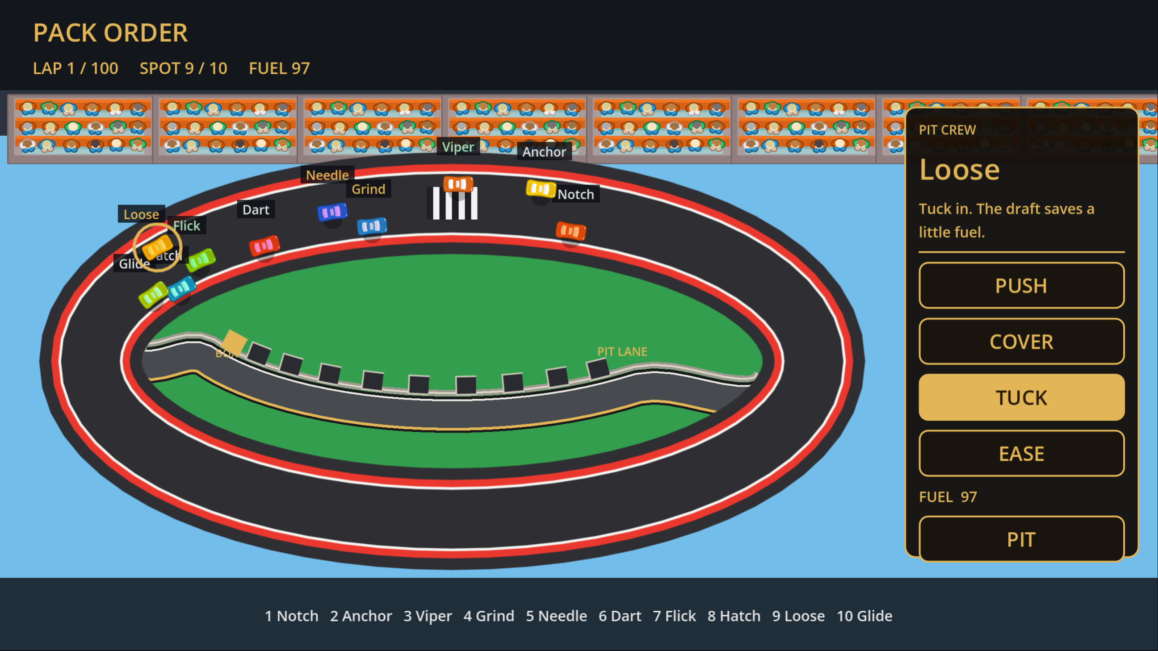Viewport: 1158px width, 651px height.
Task: Click the red car below Dart label
Action: tap(264, 246)
